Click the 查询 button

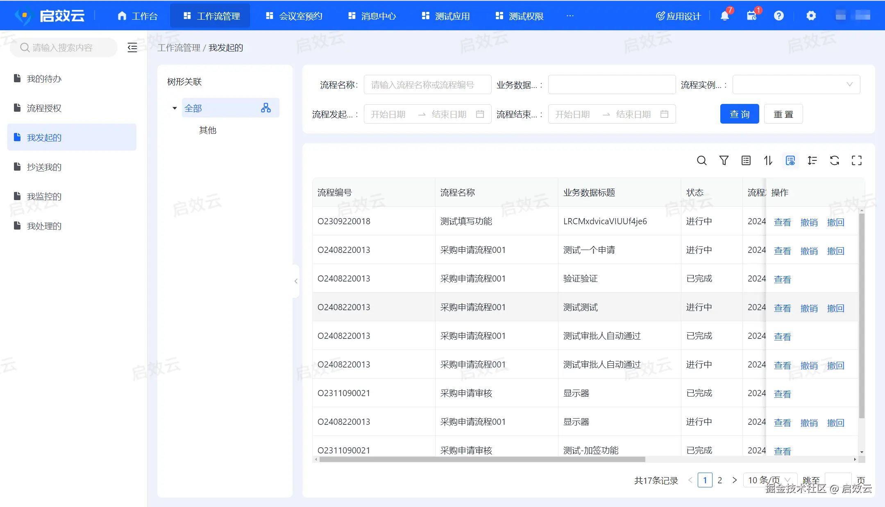click(x=739, y=114)
